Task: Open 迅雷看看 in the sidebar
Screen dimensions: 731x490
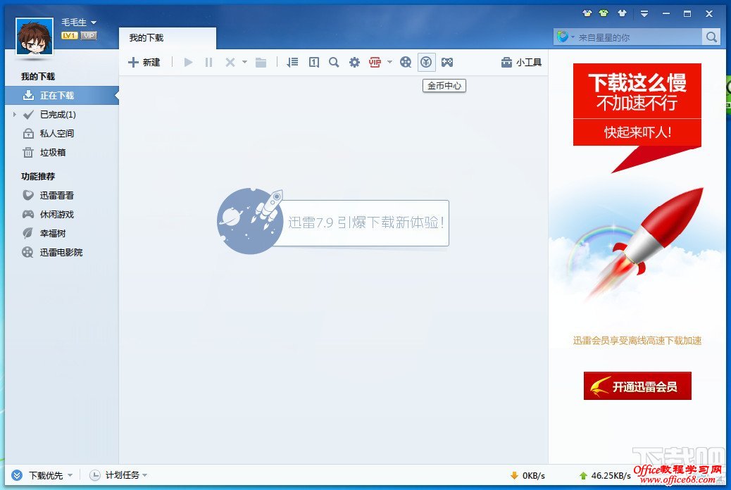Action: (x=48, y=195)
